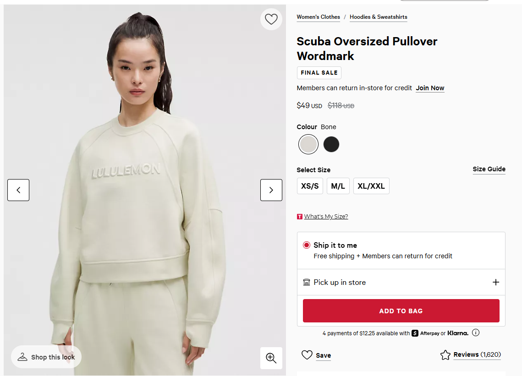Open Reviews via the star icon

click(445, 355)
